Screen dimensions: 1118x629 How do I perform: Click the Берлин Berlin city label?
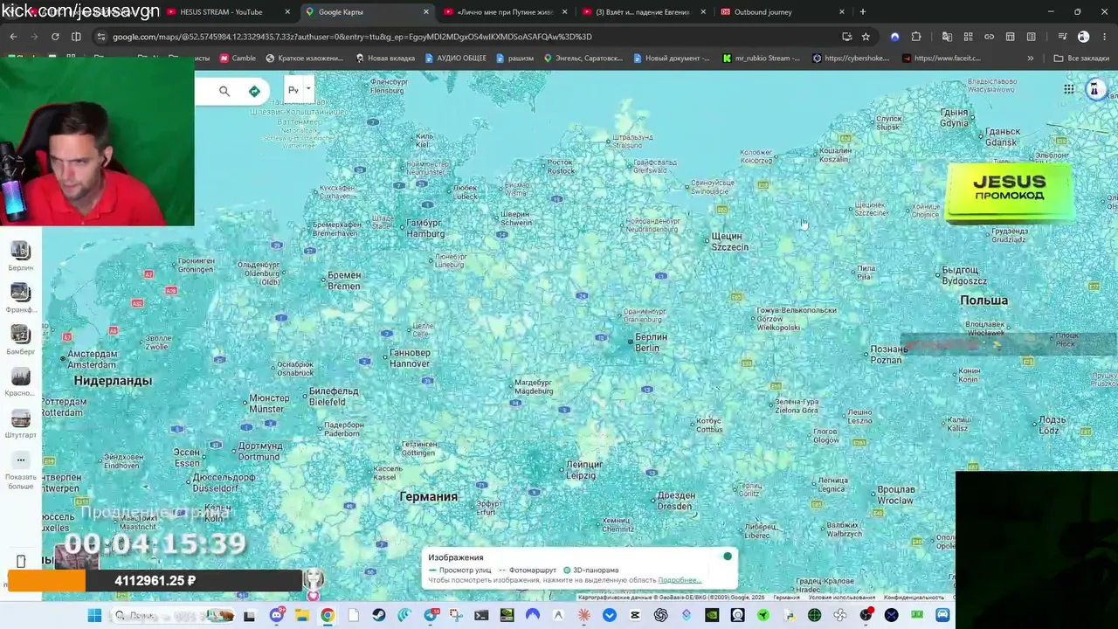(x=651, y=342)
